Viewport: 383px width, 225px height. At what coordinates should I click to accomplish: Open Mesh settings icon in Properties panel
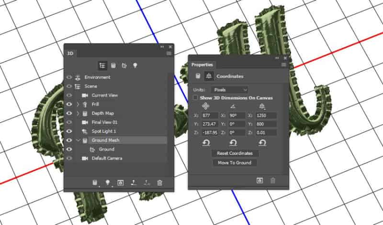[198, 76]
